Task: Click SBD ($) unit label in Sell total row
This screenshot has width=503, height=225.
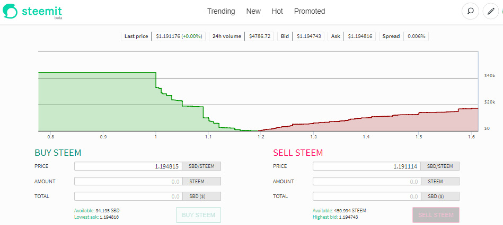Action: coord(440,196)
